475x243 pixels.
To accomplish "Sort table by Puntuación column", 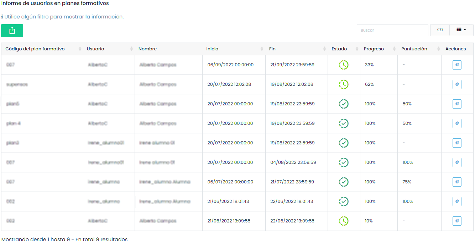I will 419,49.
